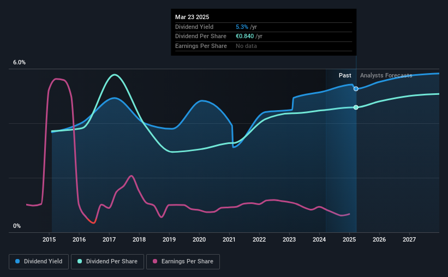Click the pink Earnings Per Share legend dot
Image resolution: width=448 pixels, height=277 pixels.
(x=155, y=261)
